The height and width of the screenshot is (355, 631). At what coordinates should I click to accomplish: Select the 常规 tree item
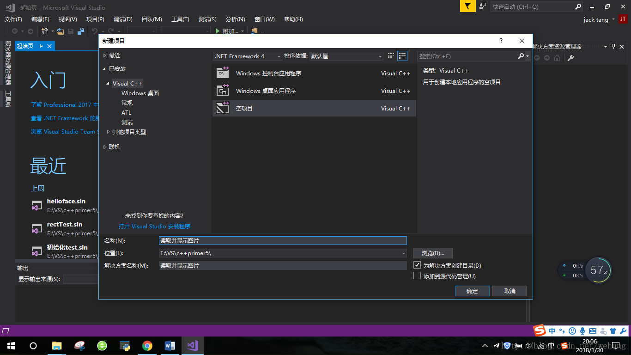point(127,103)
